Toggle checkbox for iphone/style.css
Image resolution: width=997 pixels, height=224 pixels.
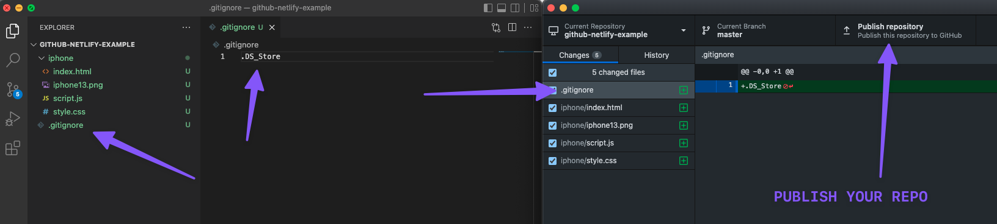(553, 161)
